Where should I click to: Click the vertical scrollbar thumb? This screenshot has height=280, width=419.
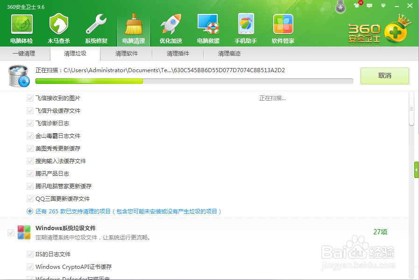tap(412, 109)
